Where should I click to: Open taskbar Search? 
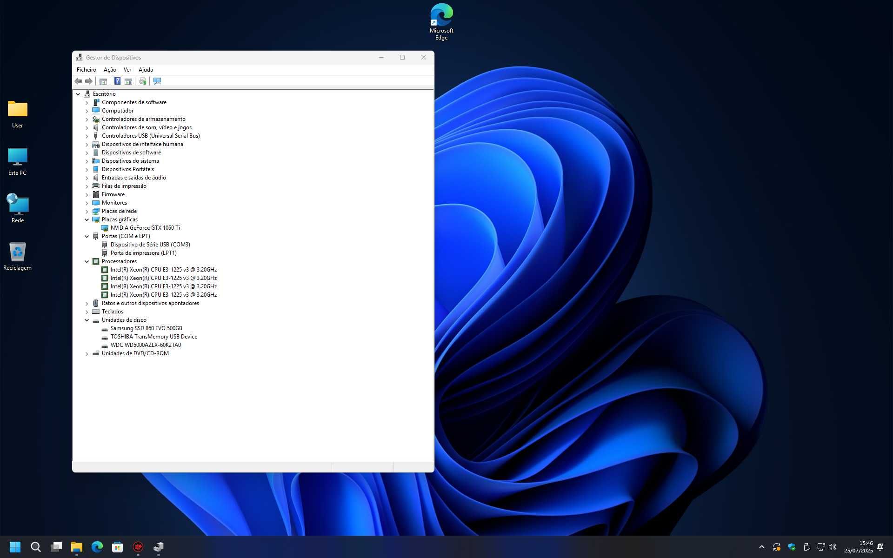tap(36, 547)
